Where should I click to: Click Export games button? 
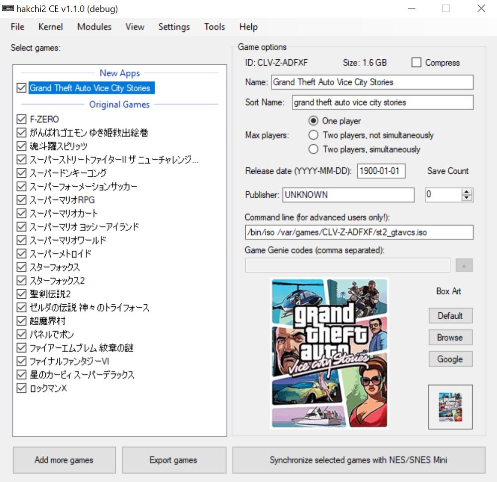(x=174, y=460)
